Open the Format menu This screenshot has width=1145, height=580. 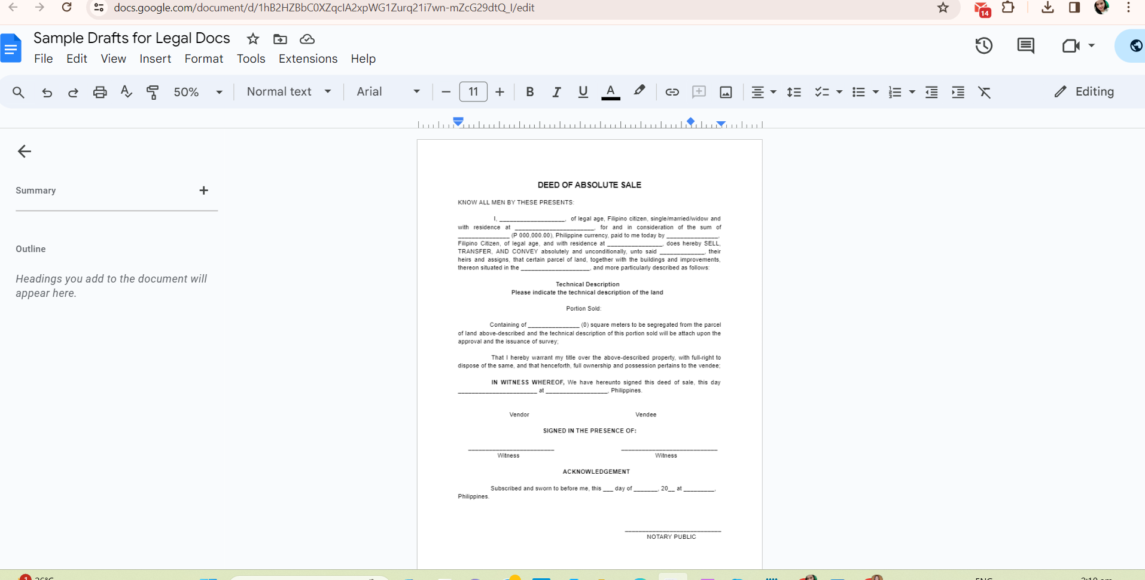pyautogui.click(x=204, y=59)
